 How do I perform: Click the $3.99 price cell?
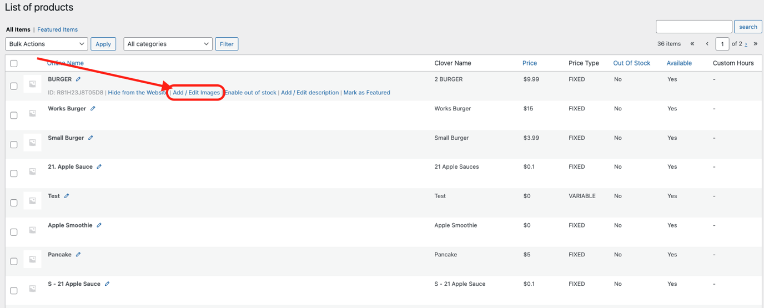(531, 138)
